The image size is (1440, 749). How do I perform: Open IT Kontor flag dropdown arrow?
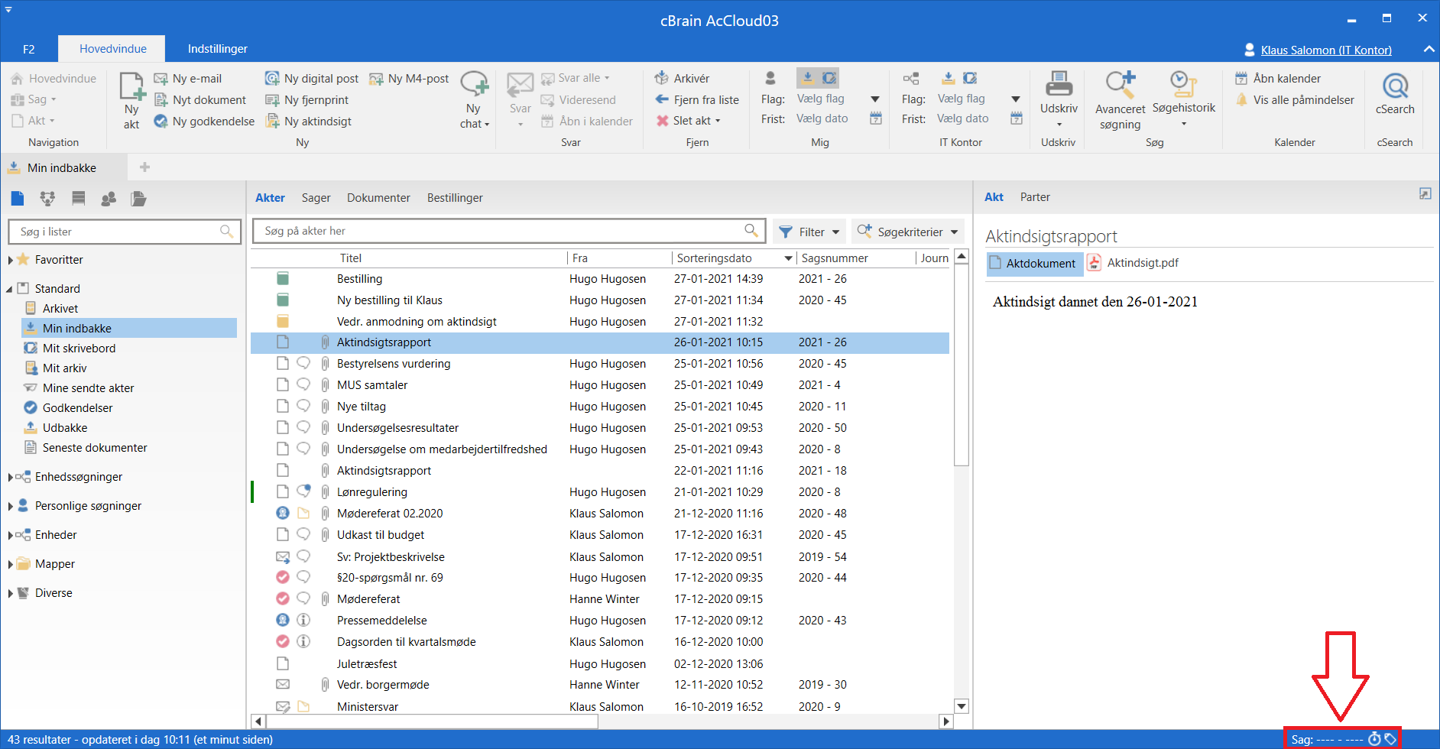[1016, 99]
